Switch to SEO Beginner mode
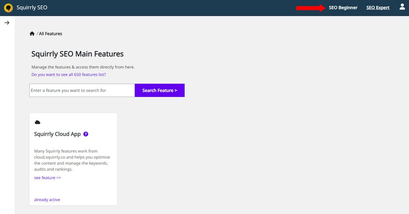Screen dimensions: 409x214 point(343,8)
